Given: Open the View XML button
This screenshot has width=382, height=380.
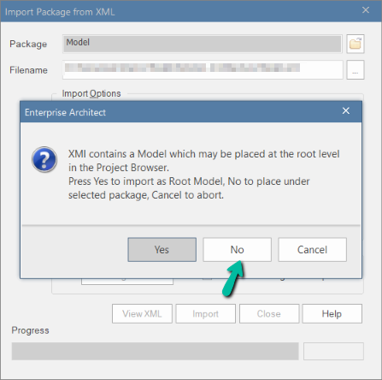Looking at the screenshot, I should coord(142,313).
